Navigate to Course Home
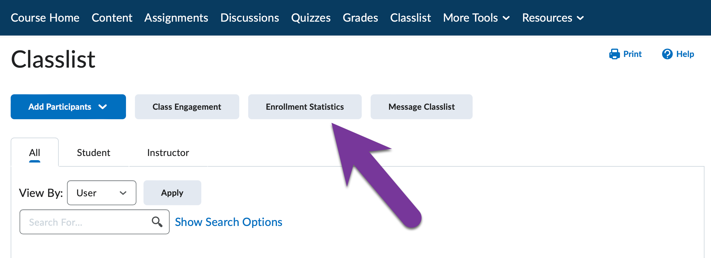711x258 pixels. coord(45,18)
